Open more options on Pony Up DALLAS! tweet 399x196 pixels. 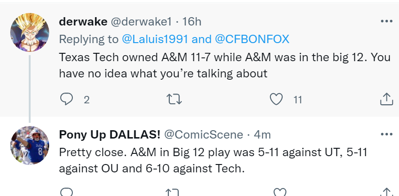[386, 134]
